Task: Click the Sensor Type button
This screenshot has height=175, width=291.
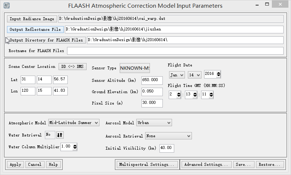Action: pos(135,68)
